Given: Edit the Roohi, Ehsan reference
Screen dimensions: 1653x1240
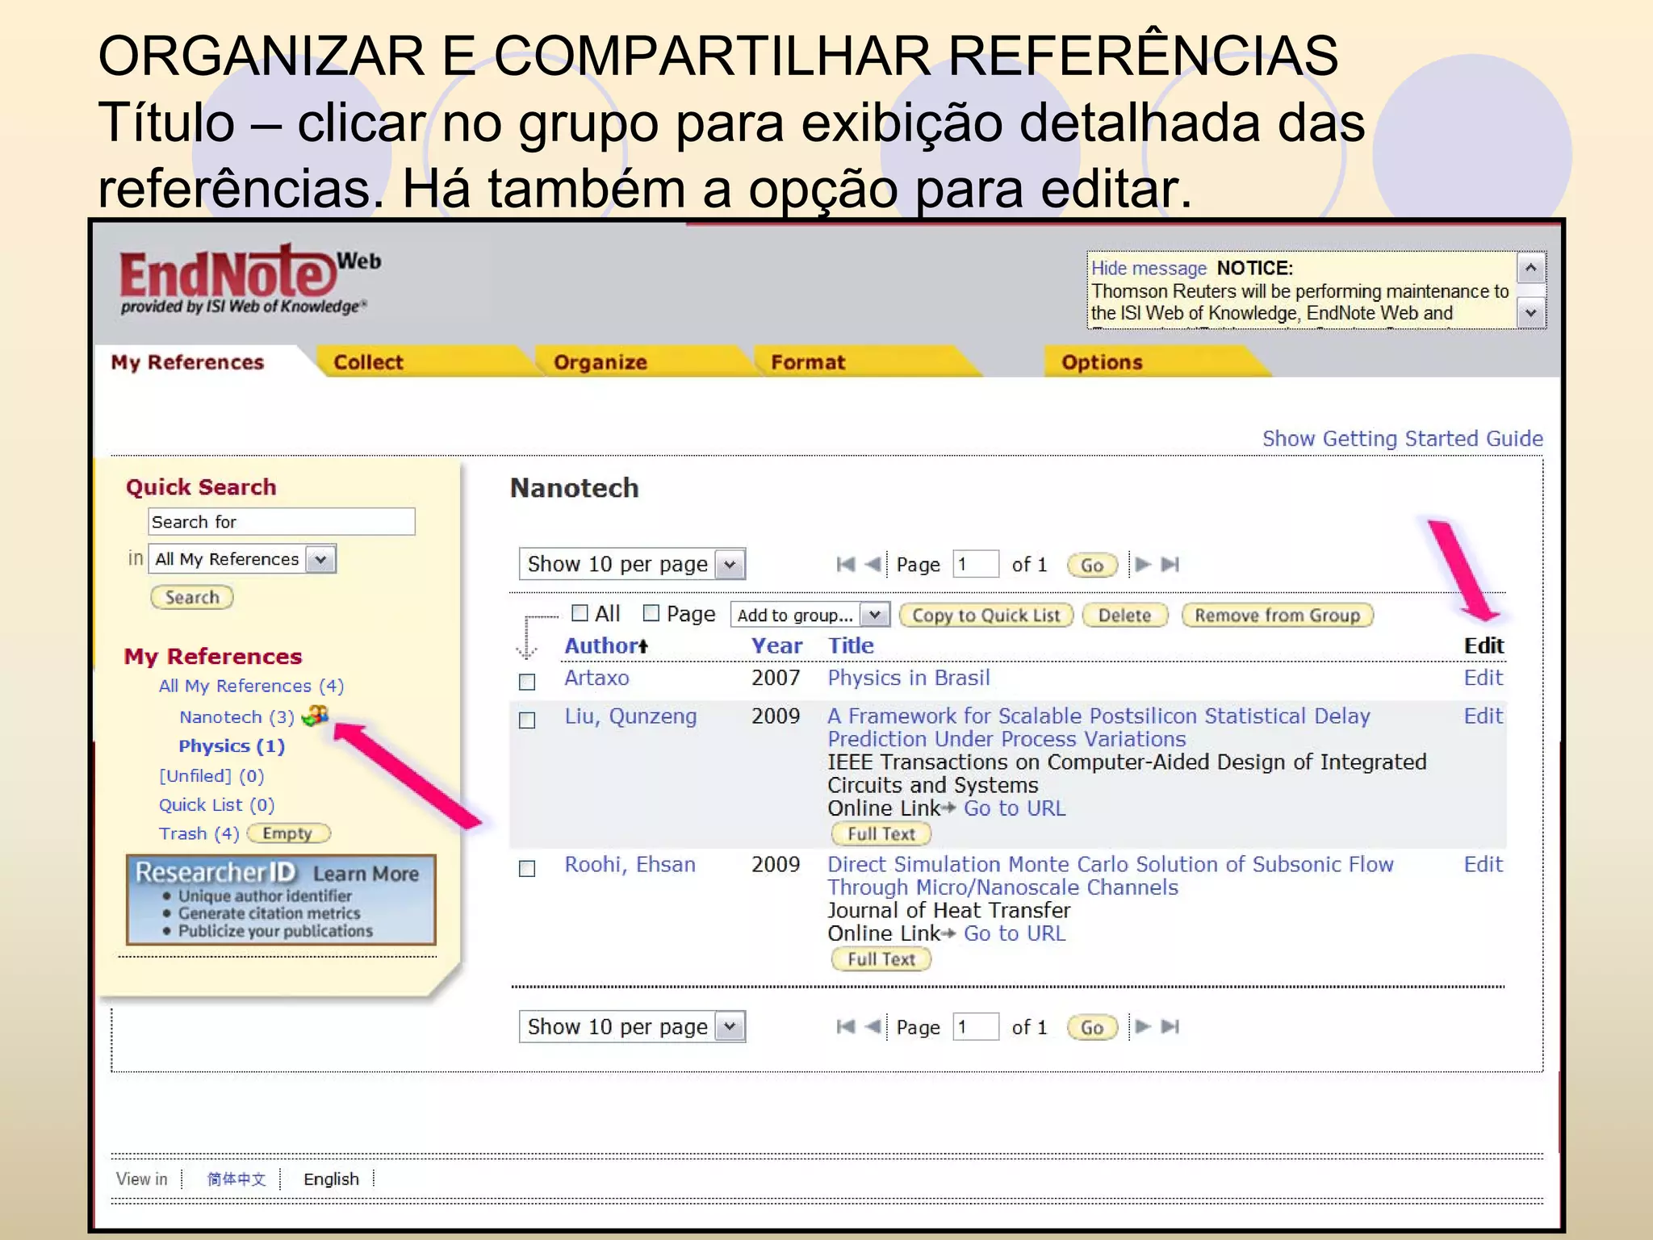Looking at the screenshot, I should [x=1484, y=864].
